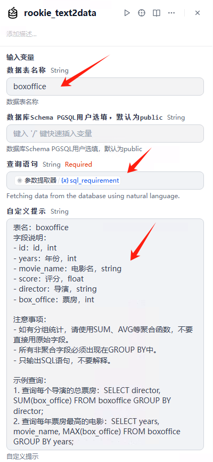Open the help book icon

coord(157,13)
